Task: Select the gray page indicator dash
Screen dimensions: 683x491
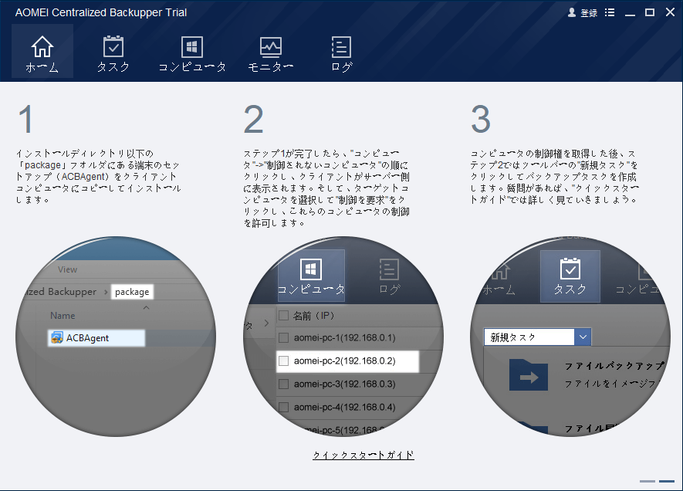Action: click(647, 481)
